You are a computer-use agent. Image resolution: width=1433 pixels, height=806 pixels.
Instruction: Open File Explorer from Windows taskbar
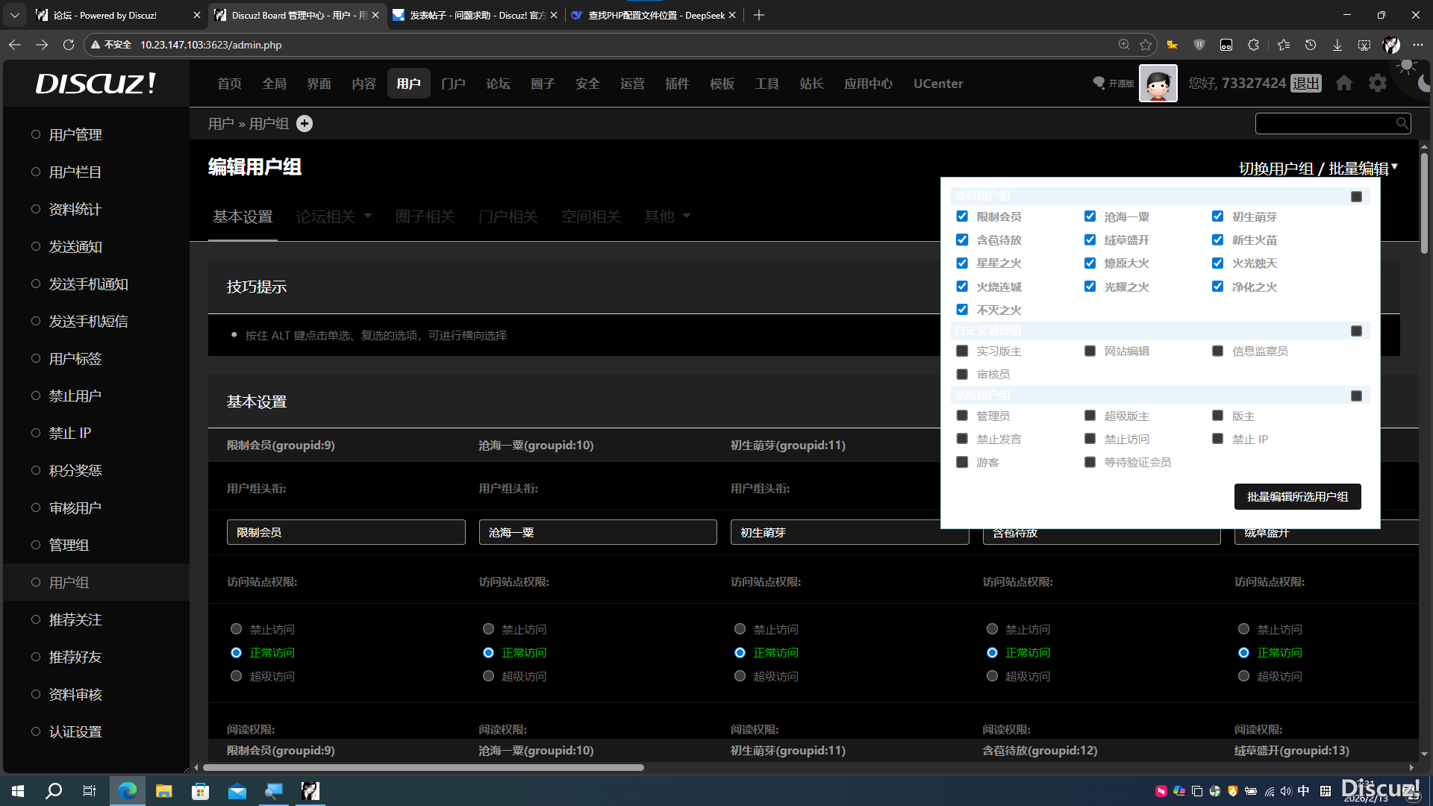coord(163,791)
